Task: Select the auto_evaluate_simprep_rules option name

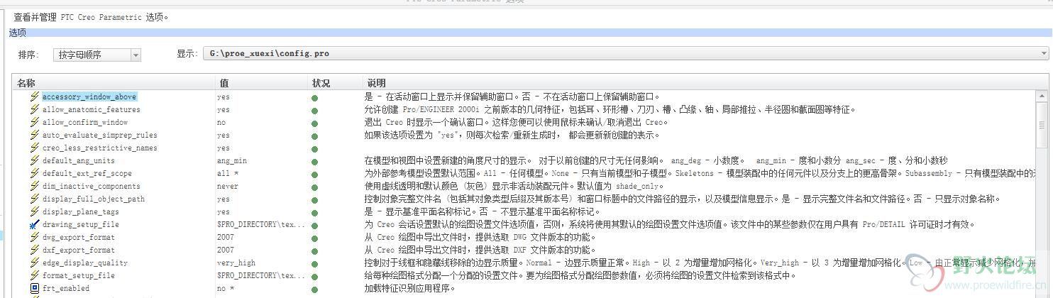Action: click(x=99, y=135)
